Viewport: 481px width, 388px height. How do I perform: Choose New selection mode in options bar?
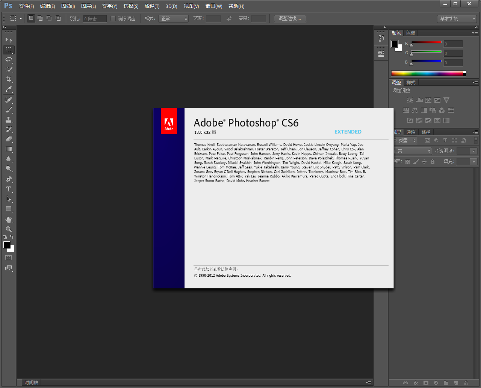[x=31, y=18]
